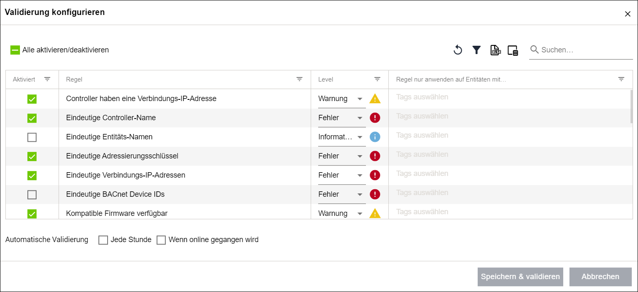Viewport: 638px width, 292px height.
Task: Click Tags auswählen for Eindeutige Verbindungs-IP-Adressen
Action: (x=422, y=173)
